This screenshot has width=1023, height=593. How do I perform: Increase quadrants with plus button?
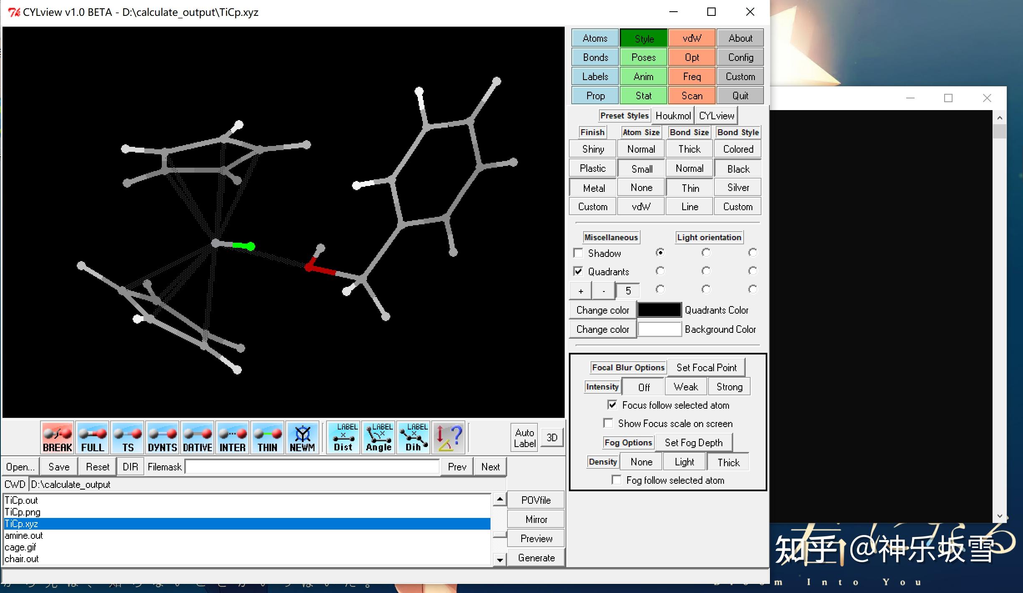point(581,291)
